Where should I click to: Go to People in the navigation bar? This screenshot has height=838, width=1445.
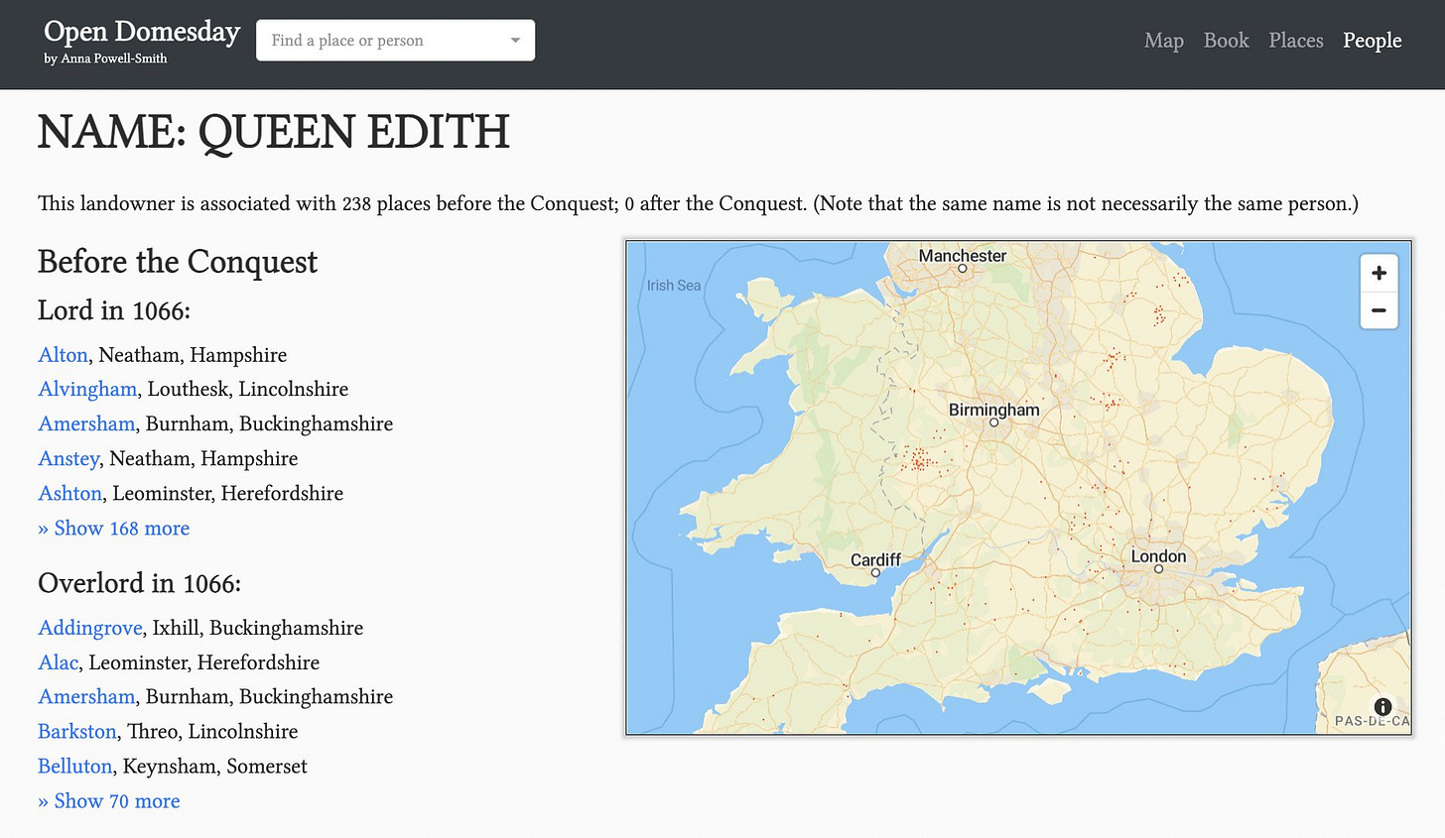[1373, 41]
